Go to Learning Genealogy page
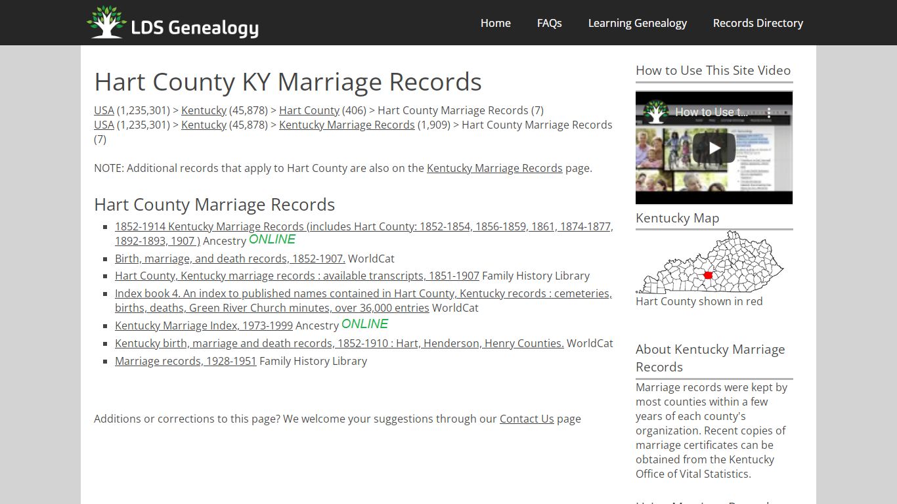Screen dimensions: 897x504 coord(637,23)
